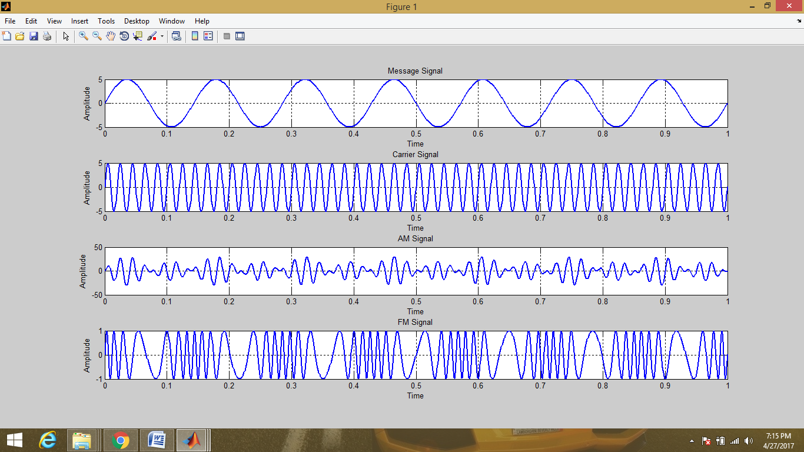804x452 pixels.
Task: Toggle the Data Cursor tool
Action: pyautogui.click(x=138, y=36)
